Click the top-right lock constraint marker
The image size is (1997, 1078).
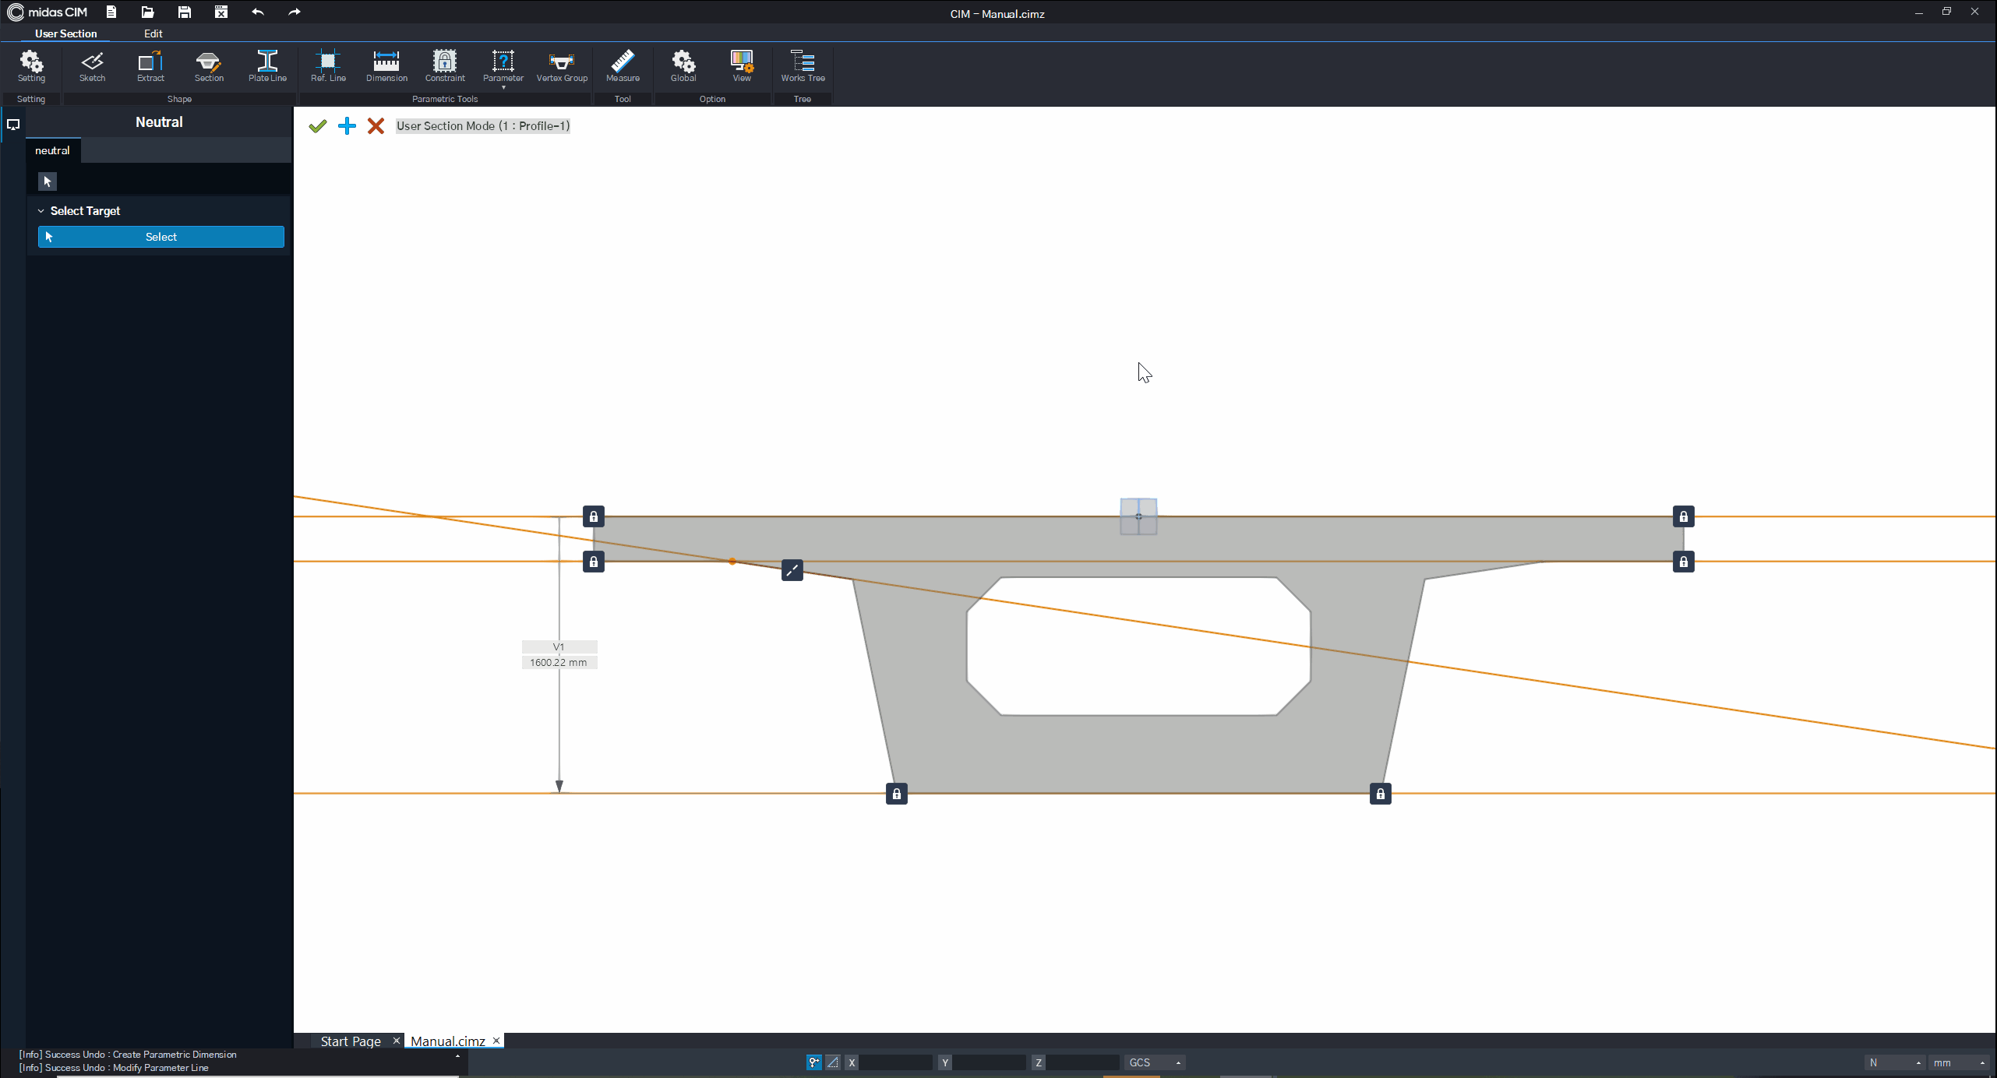click(1684, 516)
